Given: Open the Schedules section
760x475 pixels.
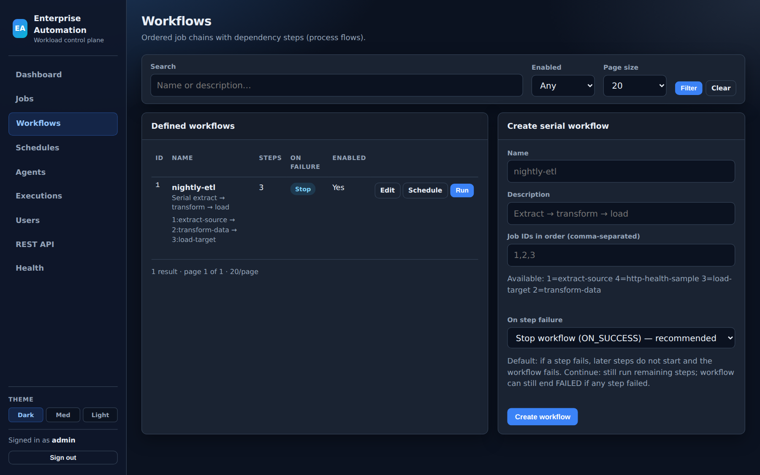Looking at the screenshot, I should (63, 148).
